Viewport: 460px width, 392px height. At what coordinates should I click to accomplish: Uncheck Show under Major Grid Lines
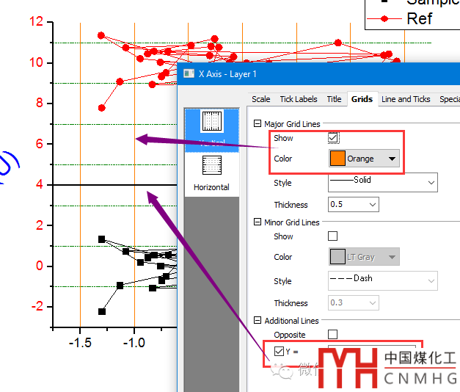(333, 138)
